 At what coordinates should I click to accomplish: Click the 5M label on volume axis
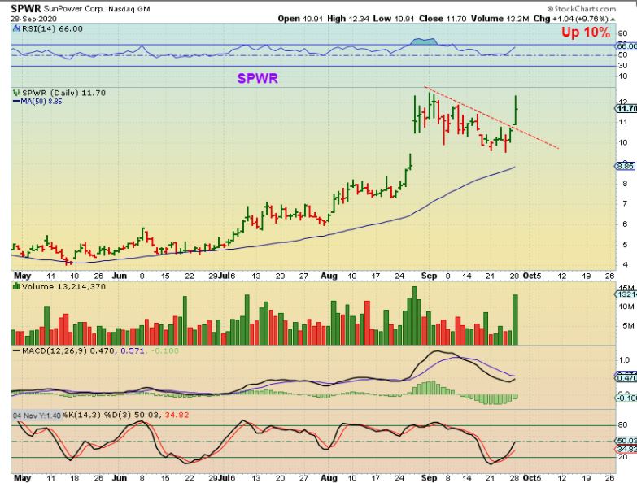click(x=628, y=325)
